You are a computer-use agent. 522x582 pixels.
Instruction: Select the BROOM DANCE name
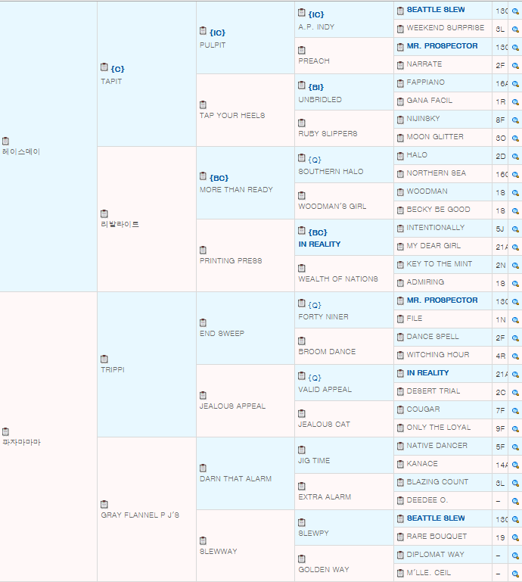click(328, 351)
